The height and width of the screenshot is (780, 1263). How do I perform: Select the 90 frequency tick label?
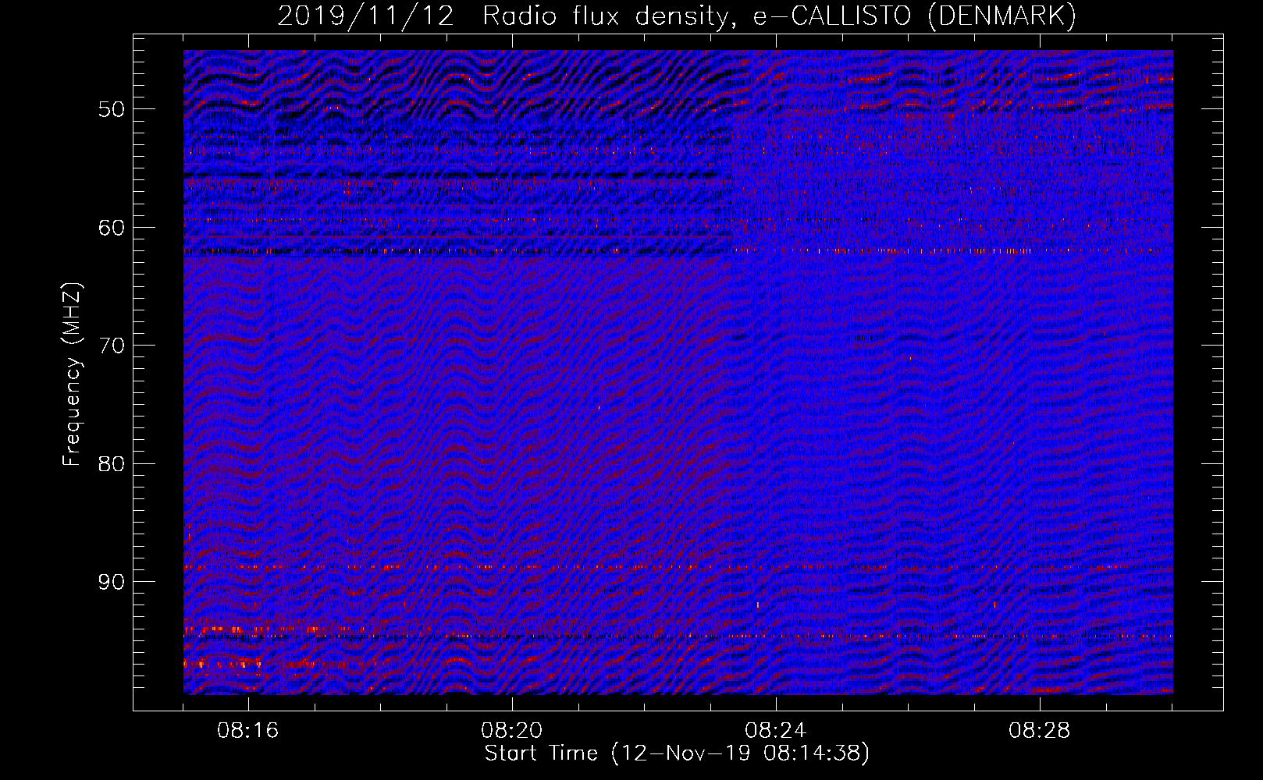(112, 582)
